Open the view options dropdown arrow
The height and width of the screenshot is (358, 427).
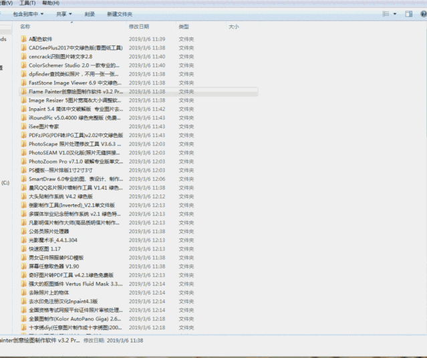[395, 14]
